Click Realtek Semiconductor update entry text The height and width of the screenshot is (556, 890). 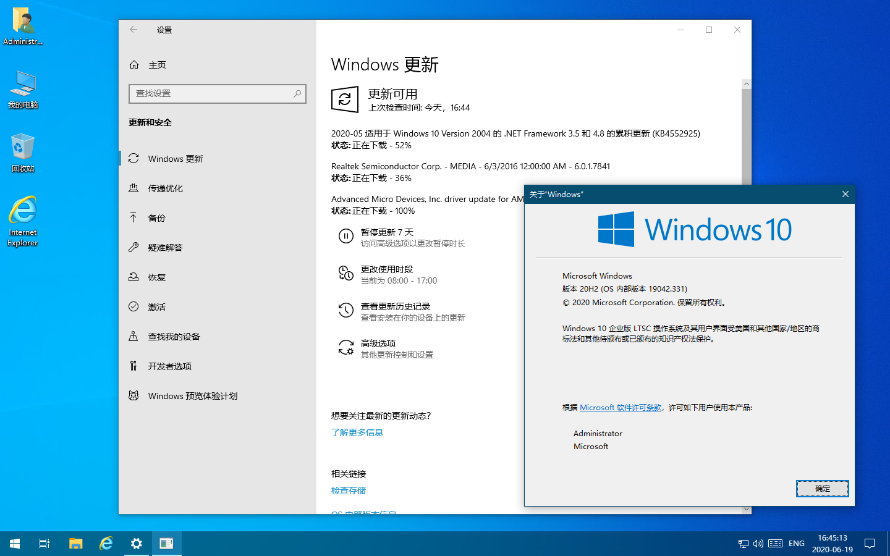pos(470,166)
